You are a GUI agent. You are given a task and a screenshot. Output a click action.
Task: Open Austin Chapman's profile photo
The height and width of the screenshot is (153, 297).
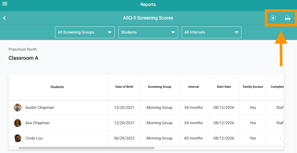tap(18, 108)
